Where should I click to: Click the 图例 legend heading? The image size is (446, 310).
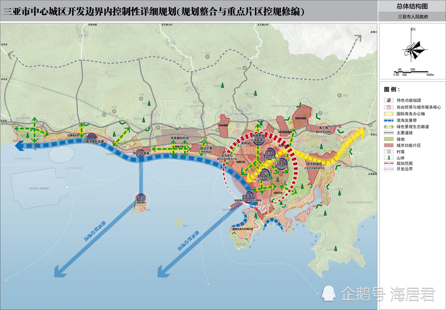pyautogui.click(x=392, y=90)
